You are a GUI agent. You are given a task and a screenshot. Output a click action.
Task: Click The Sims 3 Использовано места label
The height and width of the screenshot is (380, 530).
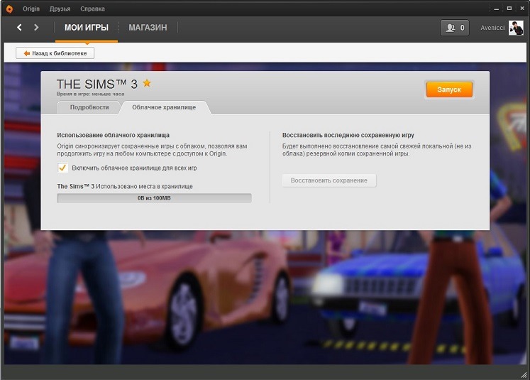(x=125, y=186)
